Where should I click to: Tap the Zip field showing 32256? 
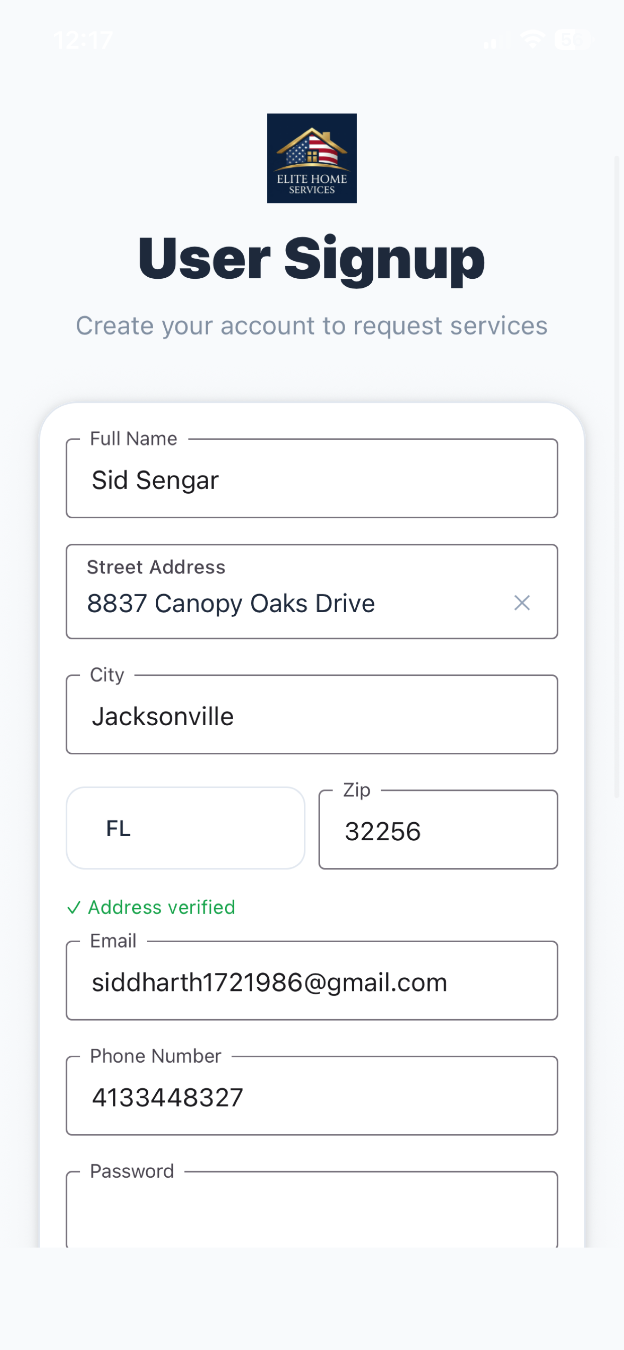tap(439, 830)
